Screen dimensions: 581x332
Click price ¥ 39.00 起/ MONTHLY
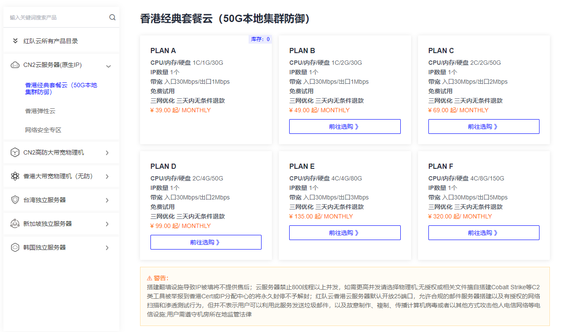[181, 110]
